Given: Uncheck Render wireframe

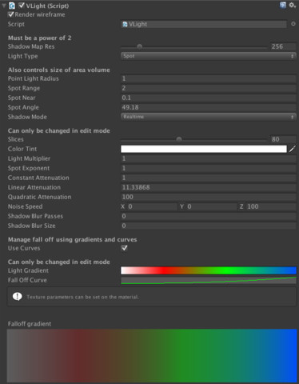Looking at the screenshot, I should click(x=11, y=14).
